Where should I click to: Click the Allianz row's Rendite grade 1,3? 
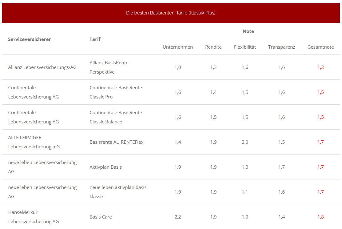213,67
